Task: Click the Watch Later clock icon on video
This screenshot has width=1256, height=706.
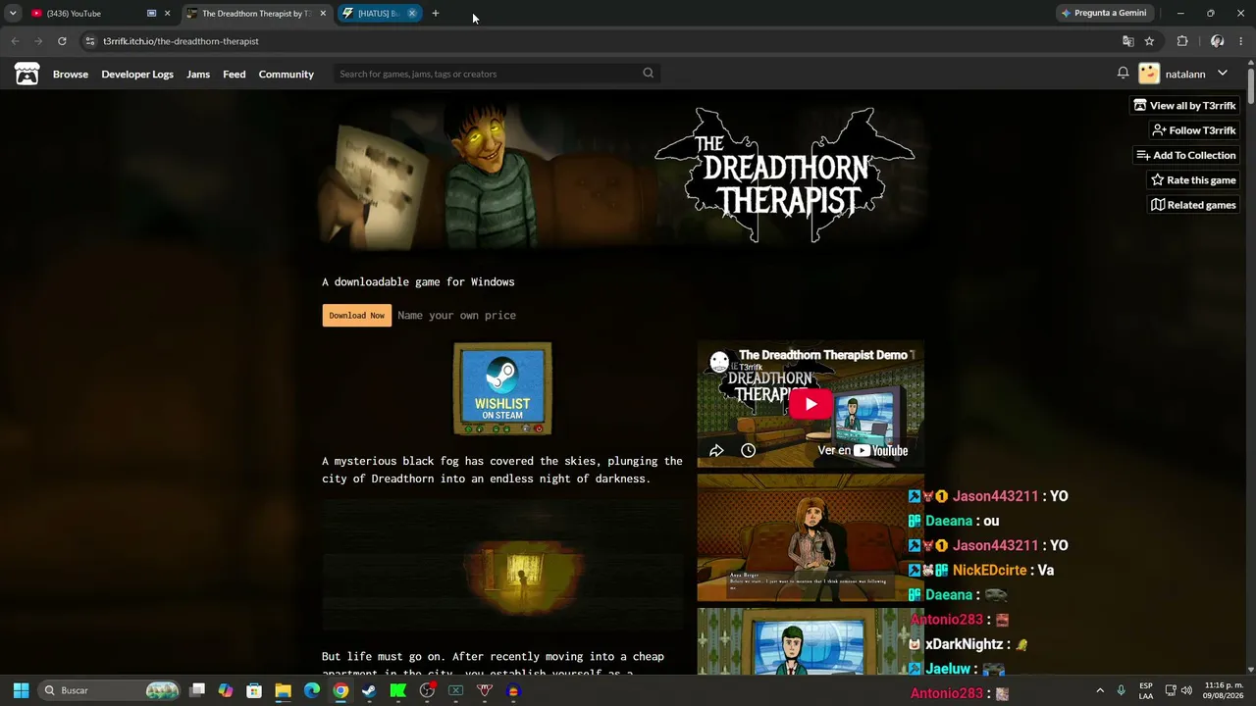Action: pyautogui.click(x=748, y=451)
